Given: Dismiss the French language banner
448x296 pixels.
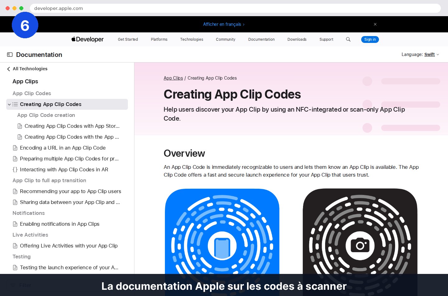Looking at the screenshot, I should tap(375, 24).
